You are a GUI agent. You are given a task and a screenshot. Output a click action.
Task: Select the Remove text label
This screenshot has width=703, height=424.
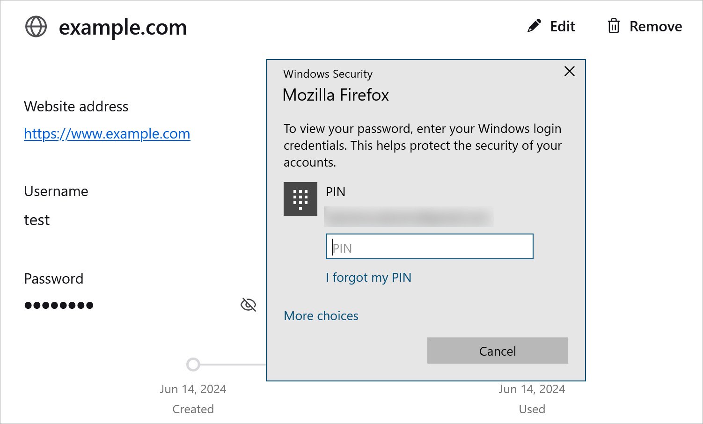[655, 27]
